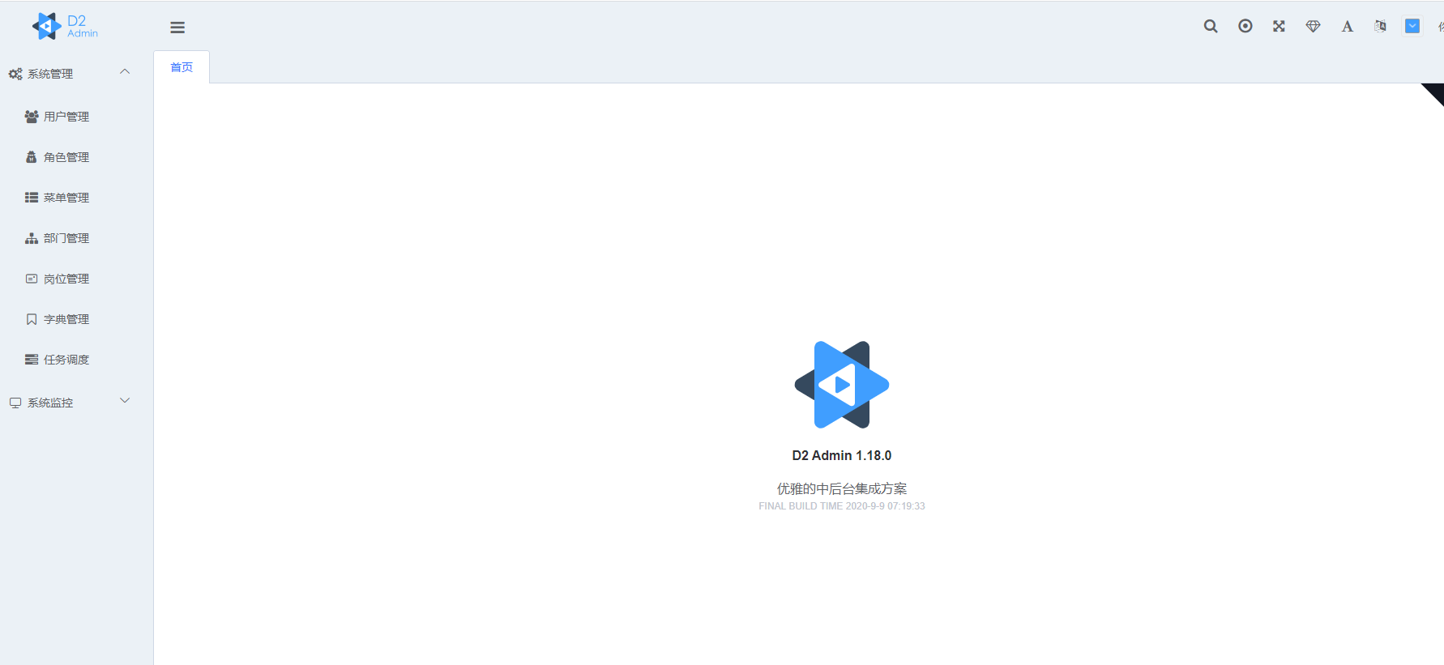This screenshot has width=1444, height=665.
Task: Change font size with the A icon
Action: point(1347,26)
